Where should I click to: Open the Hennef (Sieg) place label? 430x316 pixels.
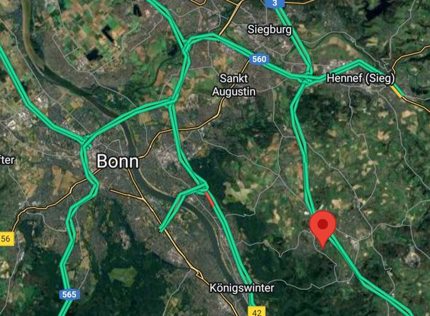361,78
